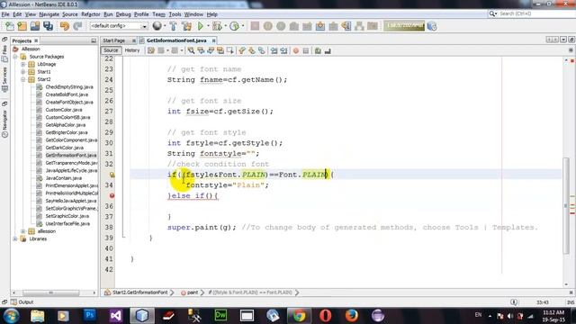Open the Window menu
Viewport: 576px width, 324px height.
tap(193, 14)
